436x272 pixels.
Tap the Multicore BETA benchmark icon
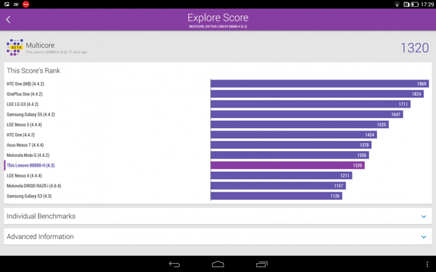click(15, 47)
